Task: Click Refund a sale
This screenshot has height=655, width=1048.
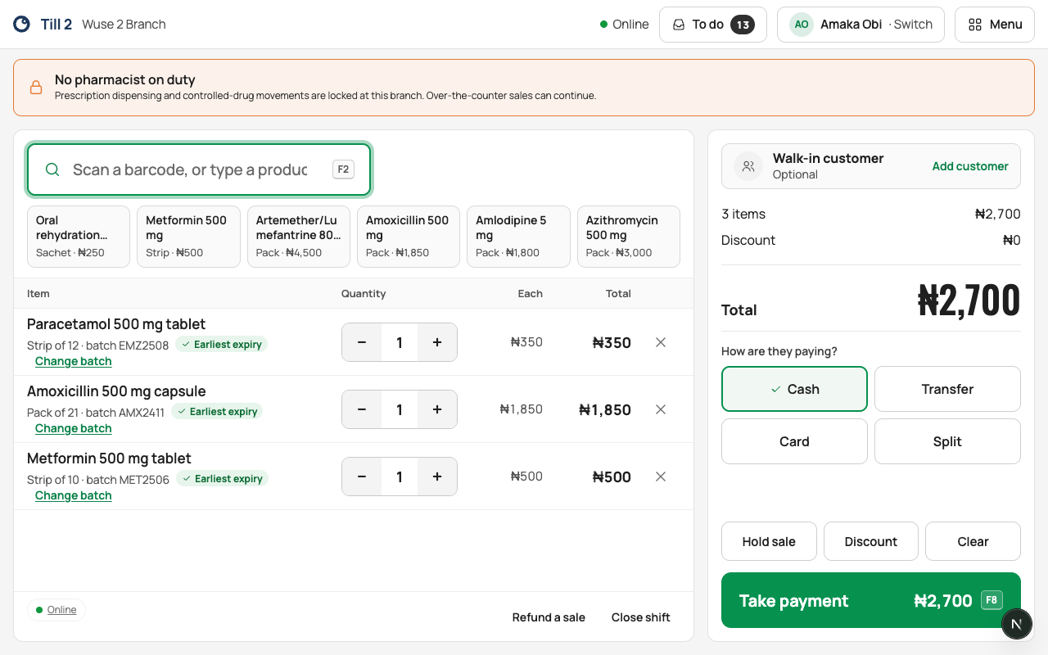Action: point(549,617)
